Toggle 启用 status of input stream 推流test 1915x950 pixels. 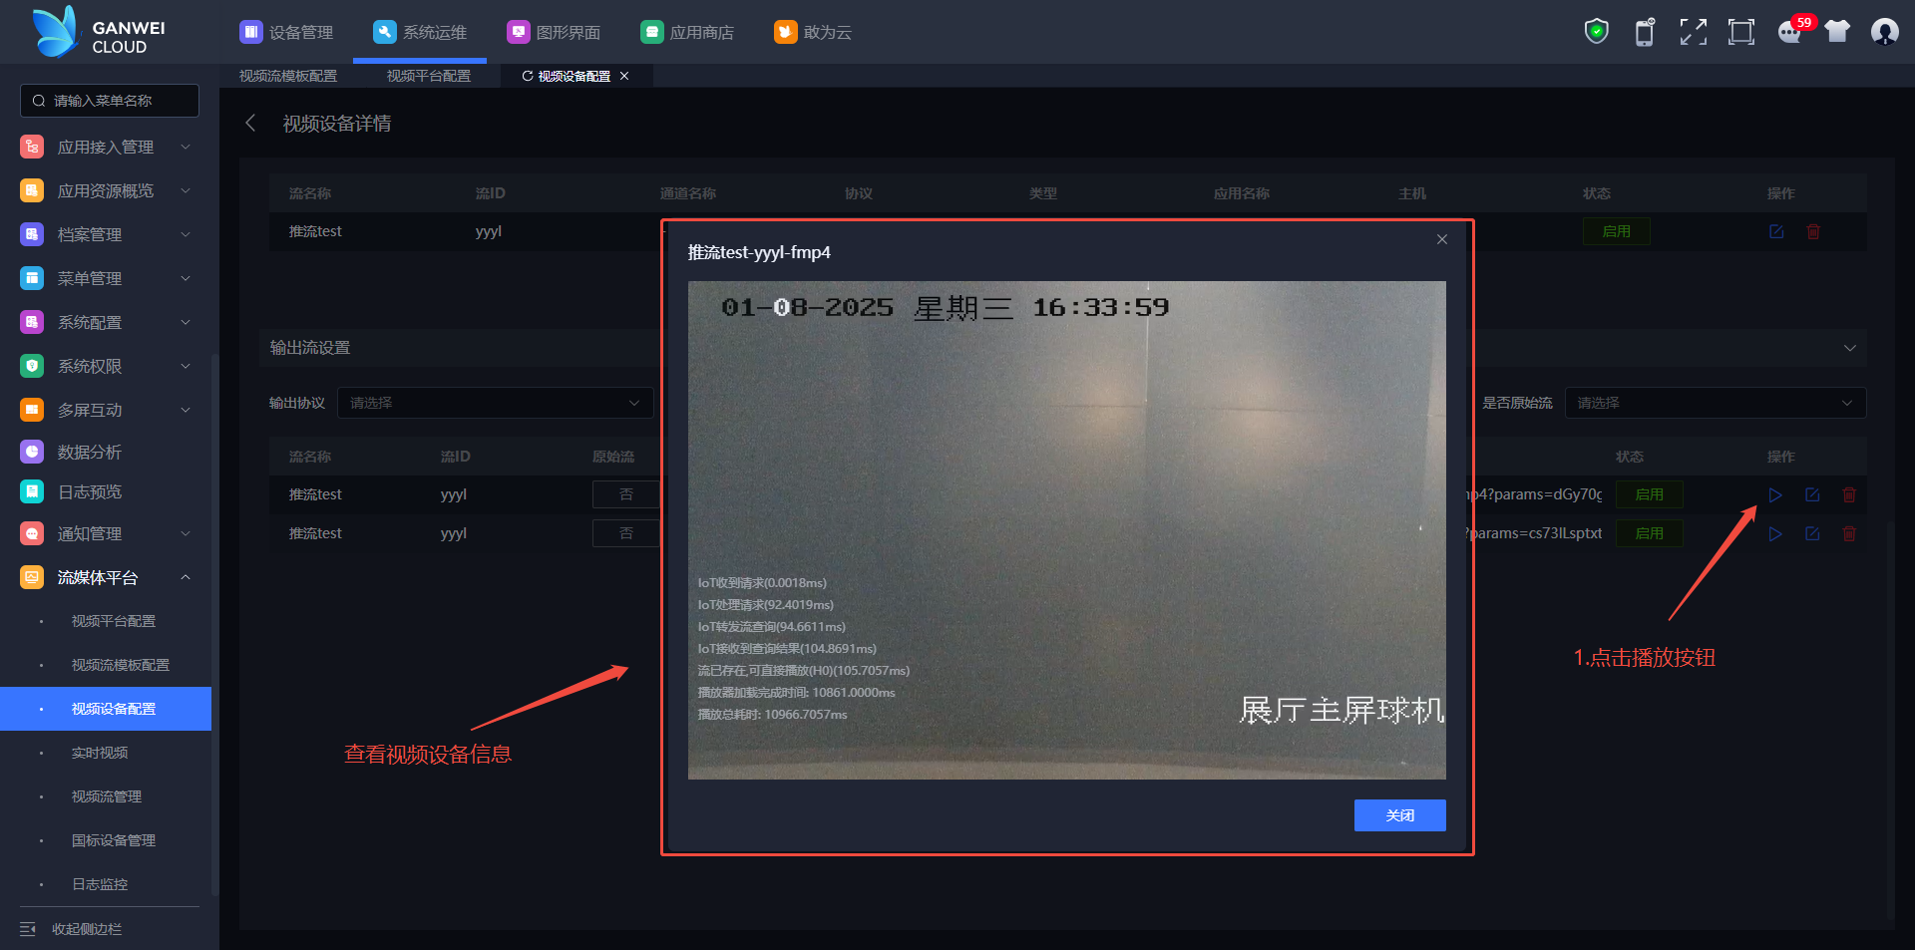(1617, 231)
